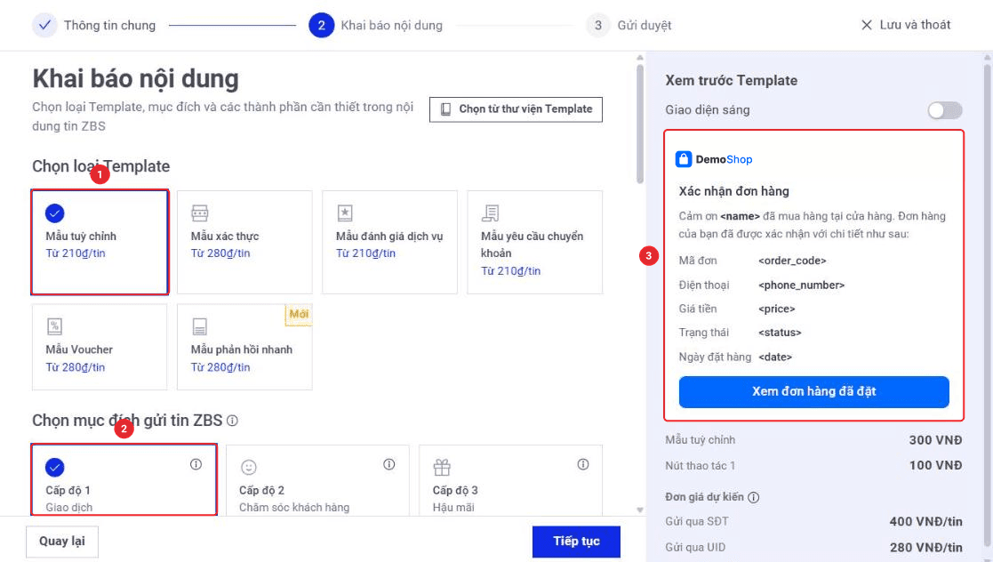The width and height of the screenshot is (993, 562).
Task: Click the DemoShop bag logo icon
Action: [684, 159]
